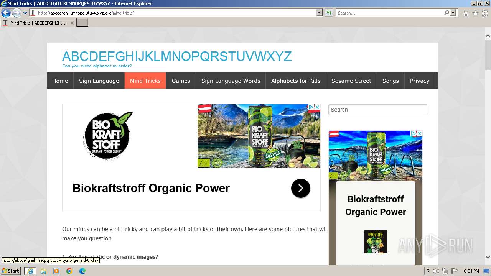Click the banner ad mountain lake image
This screenshot has width=491, height=276.
point(259,136)
